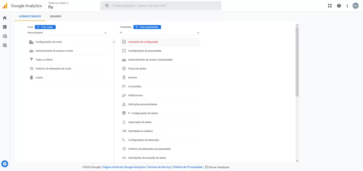This screenshot has width=363, height=171.
Task: Click the Pk profile avatar
Action: [x=356, y=6]
